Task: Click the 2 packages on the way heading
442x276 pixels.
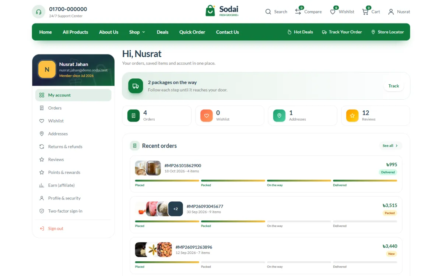Action: (x=172, y=82)
